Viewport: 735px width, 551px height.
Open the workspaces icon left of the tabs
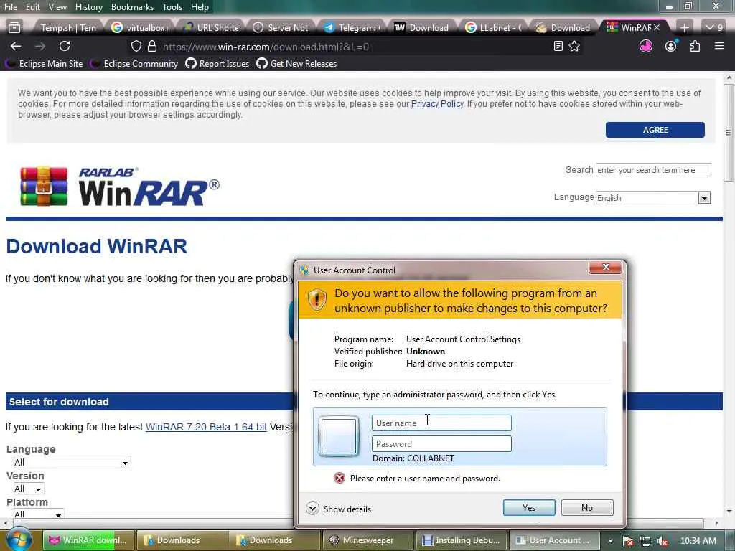tap(14, 28)
